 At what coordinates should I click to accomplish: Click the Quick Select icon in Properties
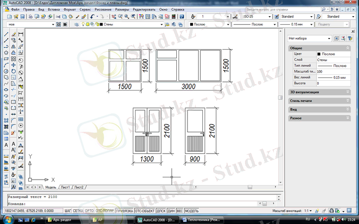[x=350, y=39]
